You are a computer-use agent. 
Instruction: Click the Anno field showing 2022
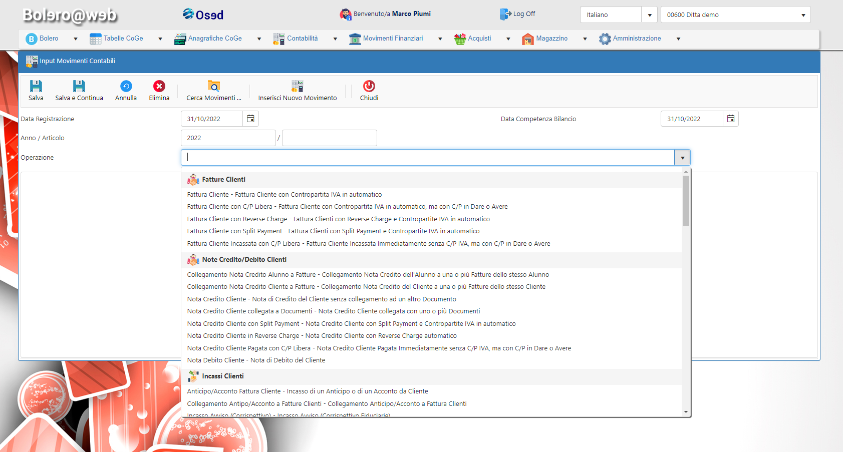[x=228, y=138]
